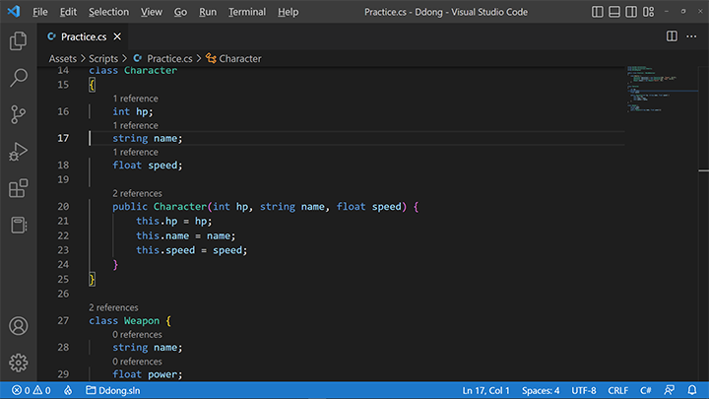The height and width of the screenshot is (399, 709).
Task: Open the Extensions view
Action: coord(18,188)
